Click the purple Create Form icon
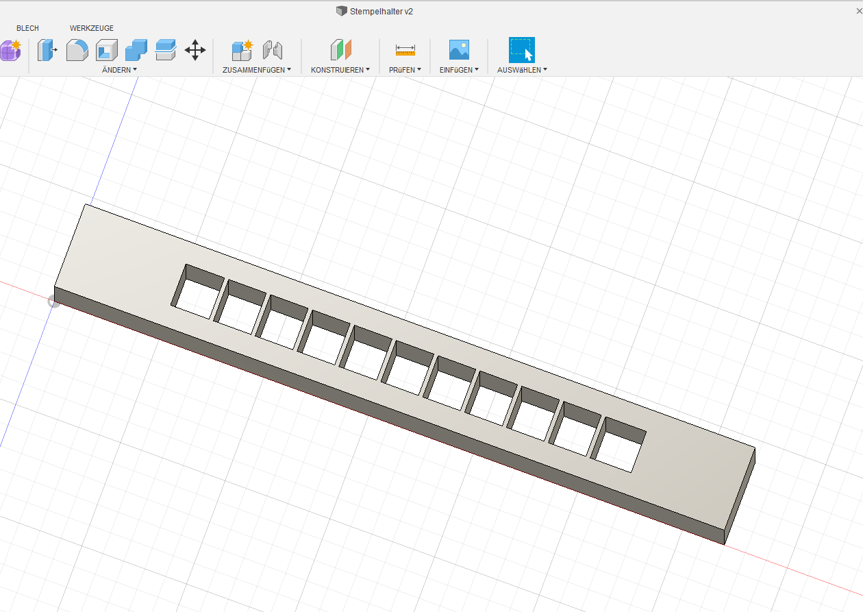This screenshot has height=612, width=863. pos(10,50)
